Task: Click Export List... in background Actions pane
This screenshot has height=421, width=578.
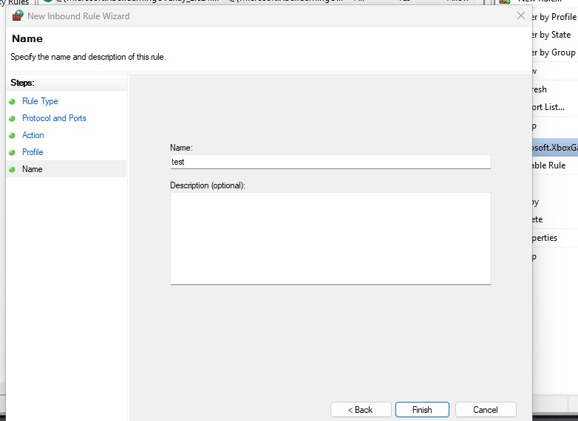Action: 548,107
